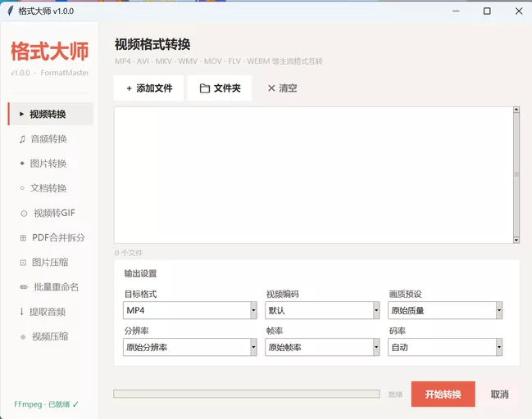Click the music note icon beside 音频转换

coord(22,139)
